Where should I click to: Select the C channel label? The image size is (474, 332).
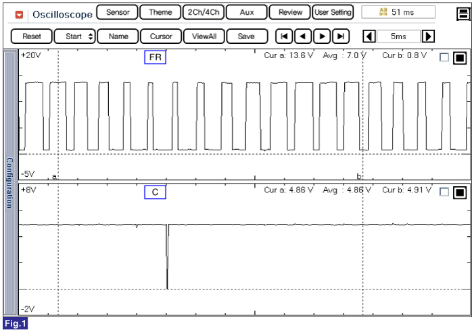(x=155, y=192)
